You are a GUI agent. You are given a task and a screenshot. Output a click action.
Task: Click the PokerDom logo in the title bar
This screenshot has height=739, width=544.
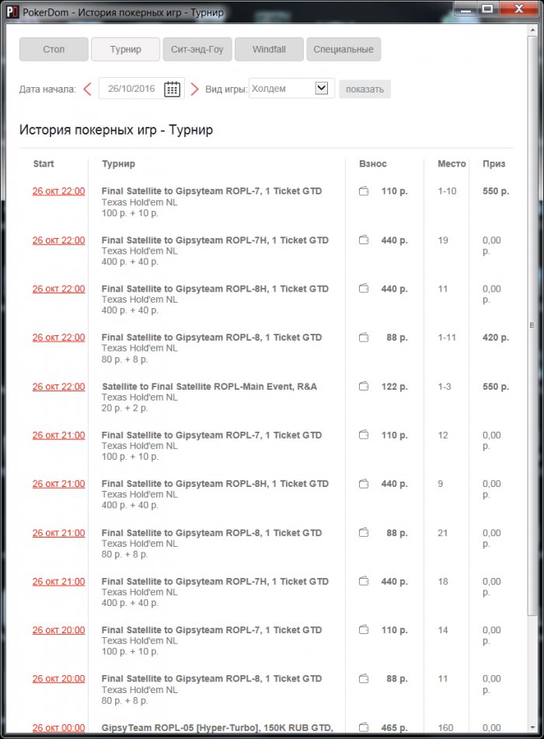12,12
